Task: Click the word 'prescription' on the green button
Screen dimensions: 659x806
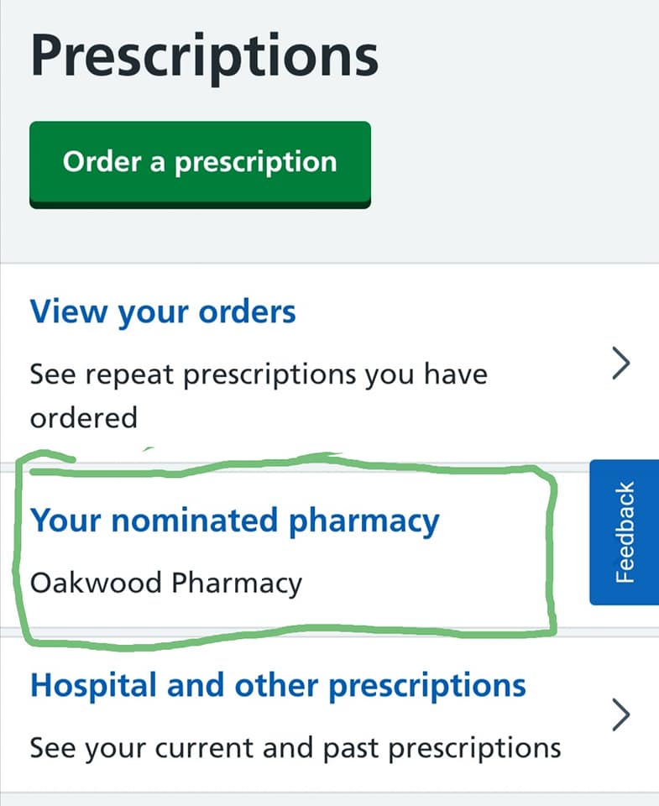Action: pyautogui.click(x=255, y=162)
